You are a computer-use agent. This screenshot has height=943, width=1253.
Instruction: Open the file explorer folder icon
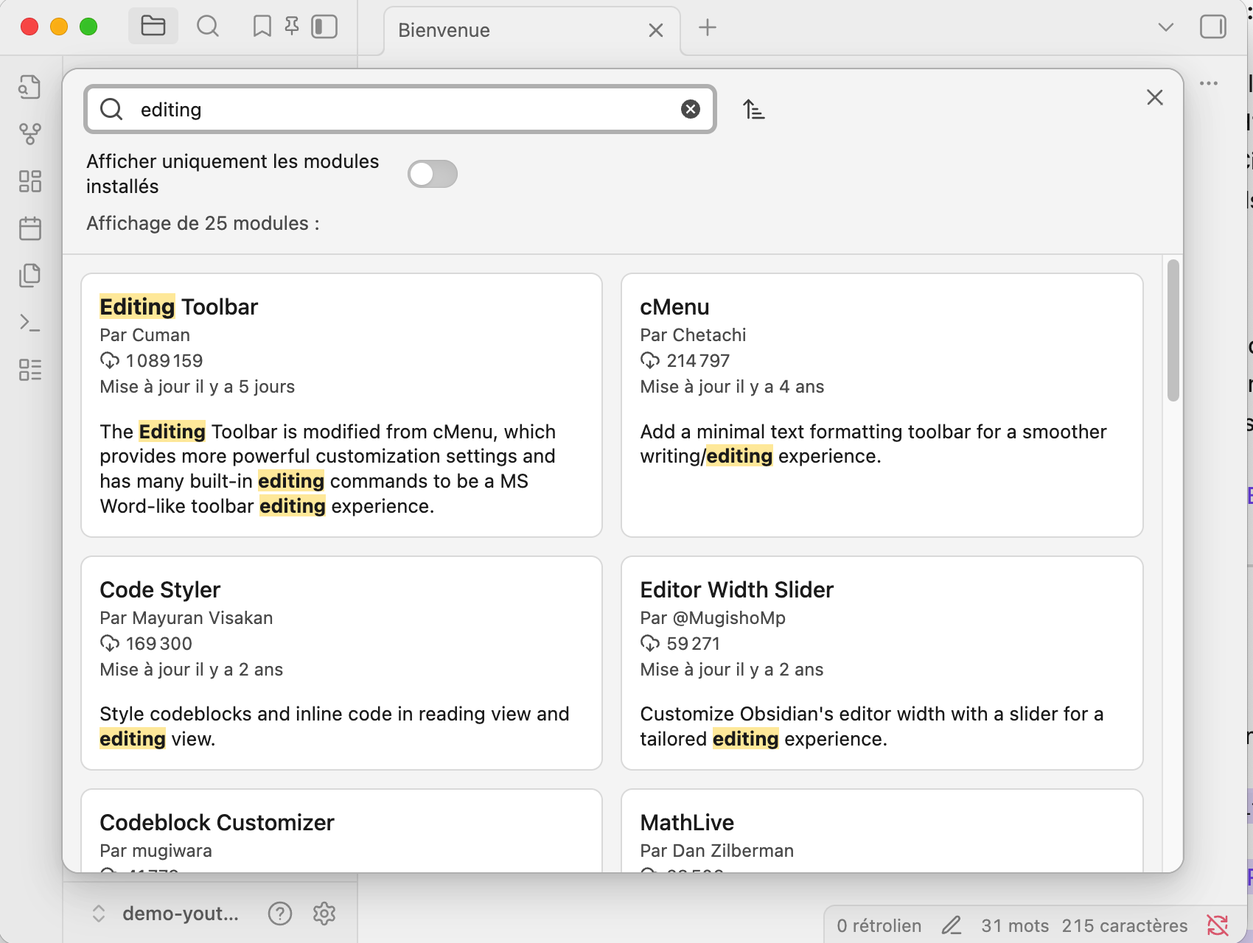153,27
